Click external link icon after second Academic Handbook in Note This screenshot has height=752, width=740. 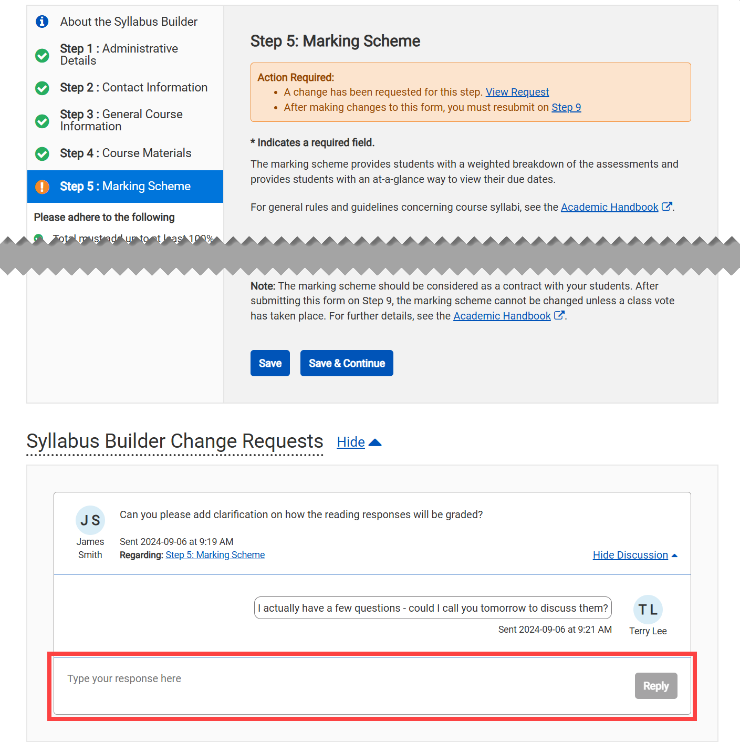[x=559, y=315]
